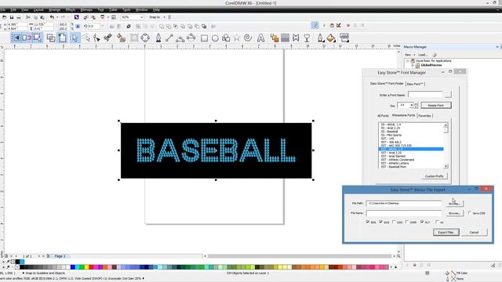
Task: Click font Size stepper up arrow
Action: coord(416,103)
